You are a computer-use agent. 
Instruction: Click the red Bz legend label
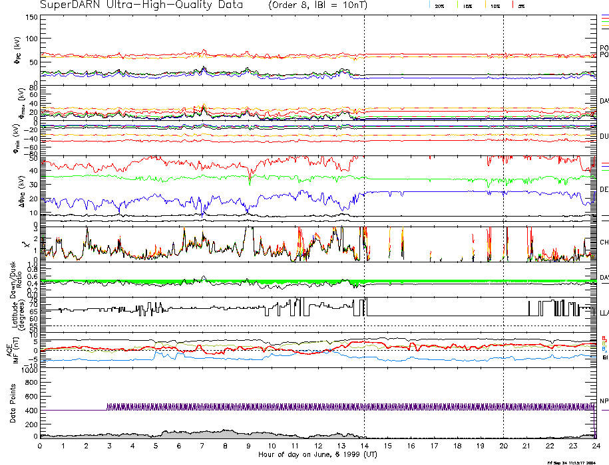(x=604, y=338)
